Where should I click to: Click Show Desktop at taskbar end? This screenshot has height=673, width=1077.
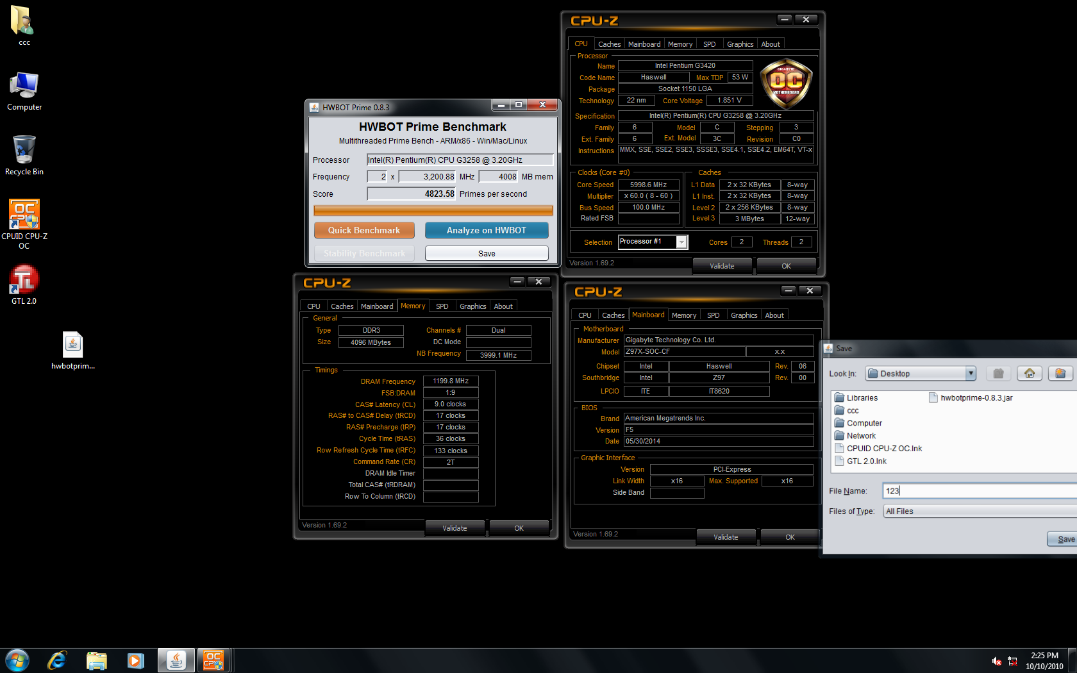(x=1072, y=660)
